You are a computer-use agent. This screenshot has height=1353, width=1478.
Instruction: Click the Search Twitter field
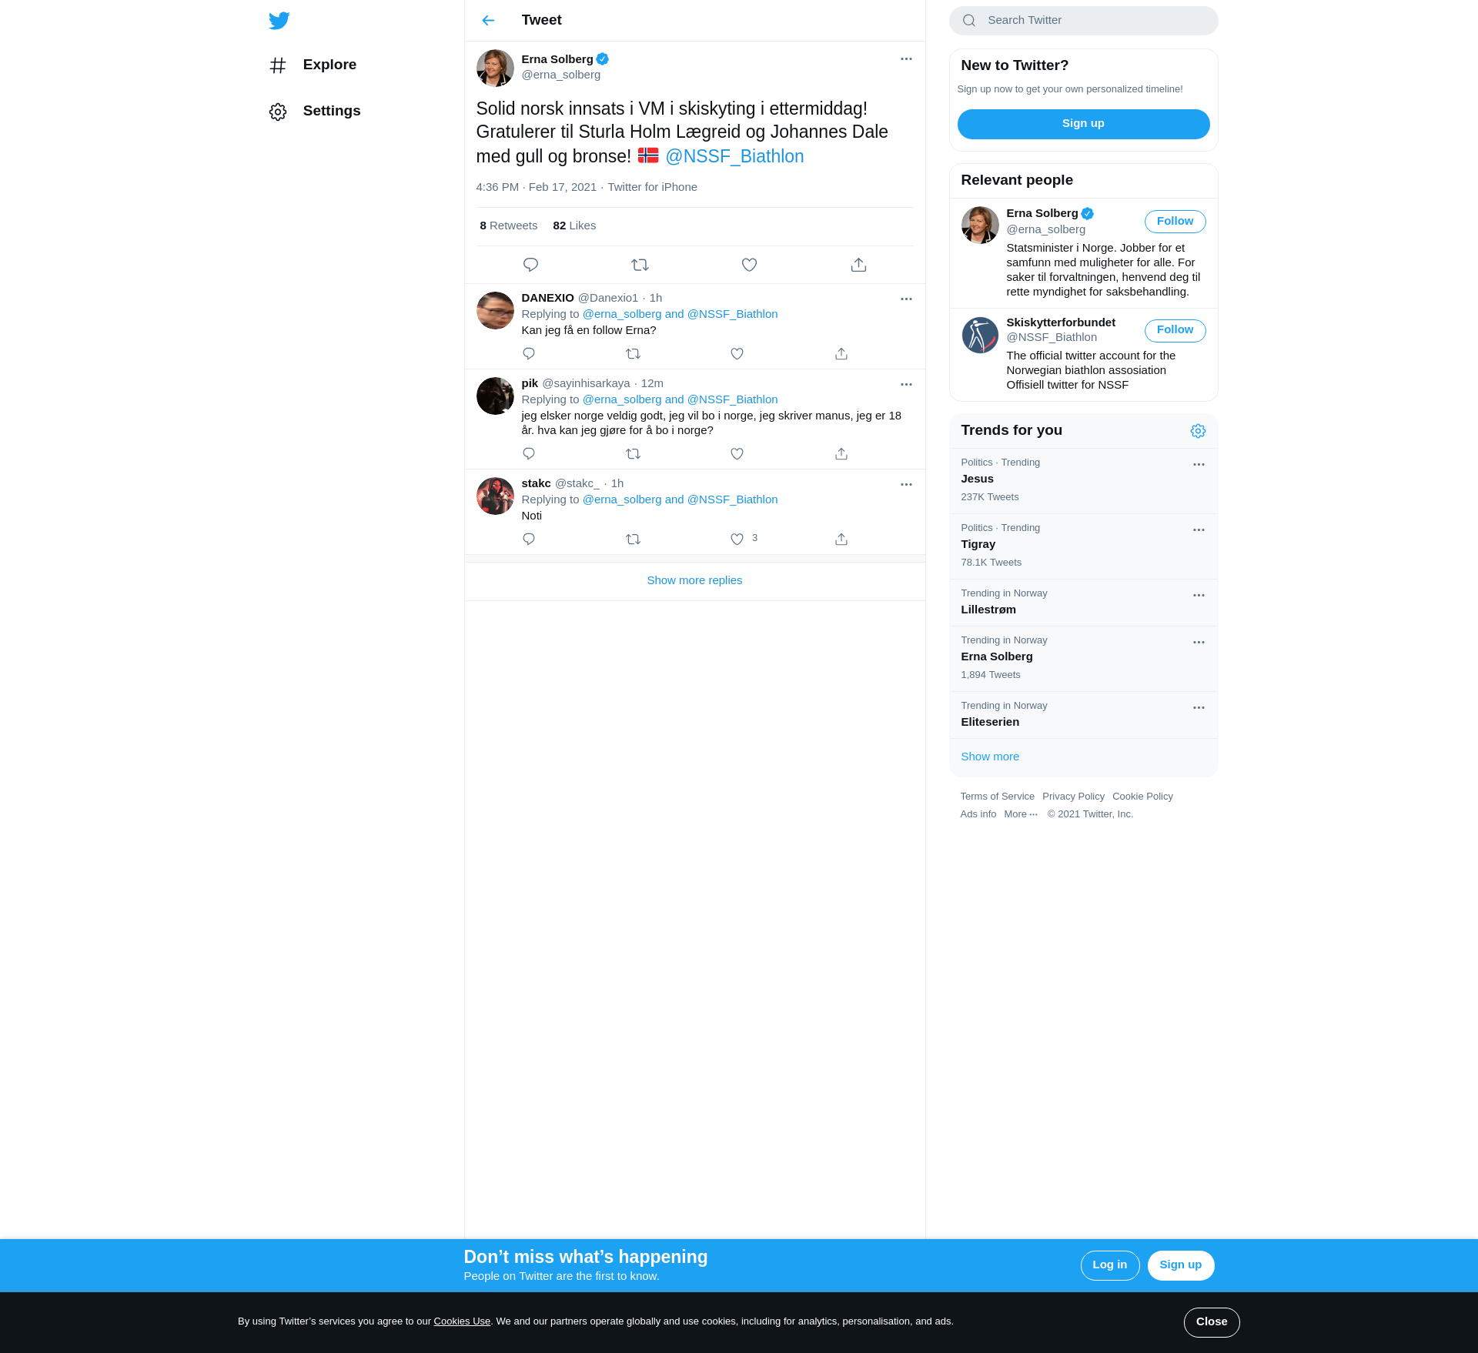pyautogui.click(x=1083, y=21)
